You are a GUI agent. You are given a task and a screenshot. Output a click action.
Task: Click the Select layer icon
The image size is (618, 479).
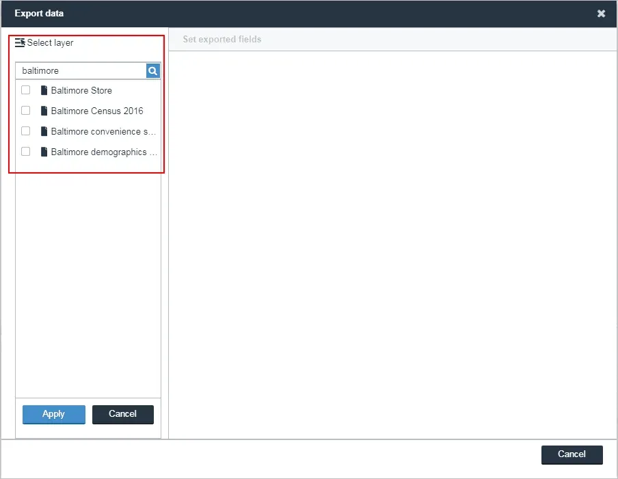[20, 42]
